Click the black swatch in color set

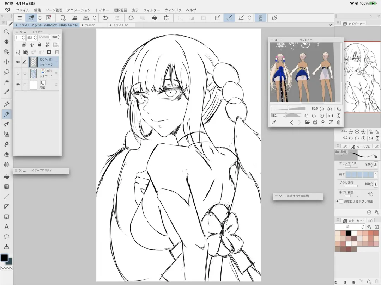(349, 233)
